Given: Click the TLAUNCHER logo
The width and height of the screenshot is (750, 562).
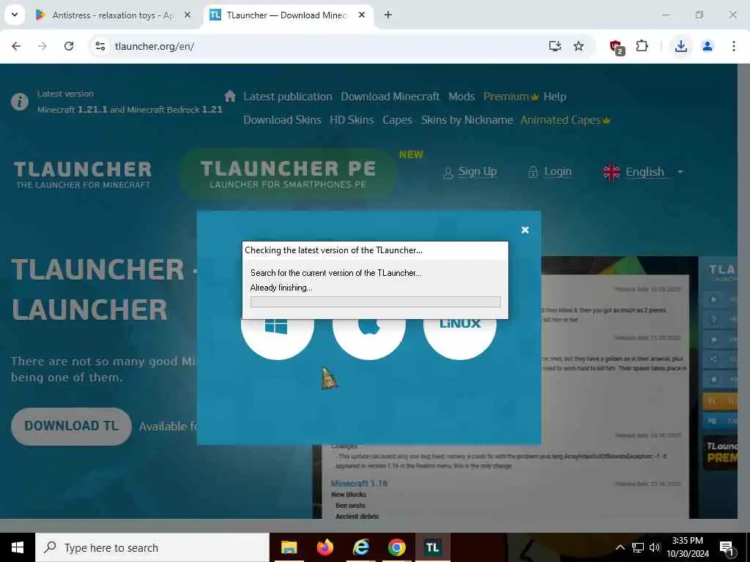Looking at the screenshot, I should (83, 174).
